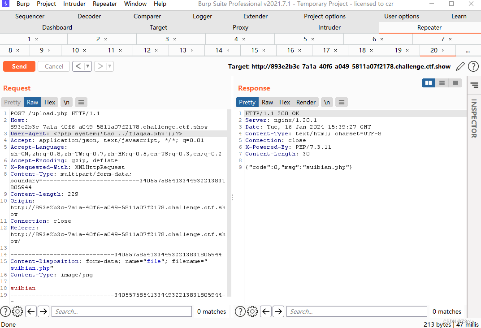481x328 pixels.
Task: Open the Project options tab
Action: click(x=325, y=16)
